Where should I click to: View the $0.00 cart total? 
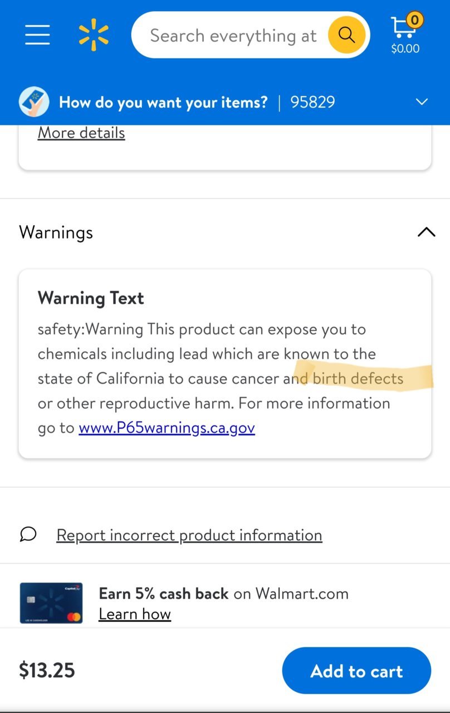pyautogui.click(x=405, y=48)
